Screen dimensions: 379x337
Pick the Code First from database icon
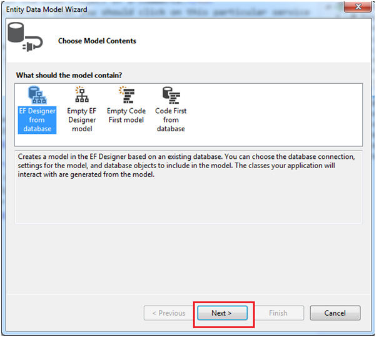point(171,95)
